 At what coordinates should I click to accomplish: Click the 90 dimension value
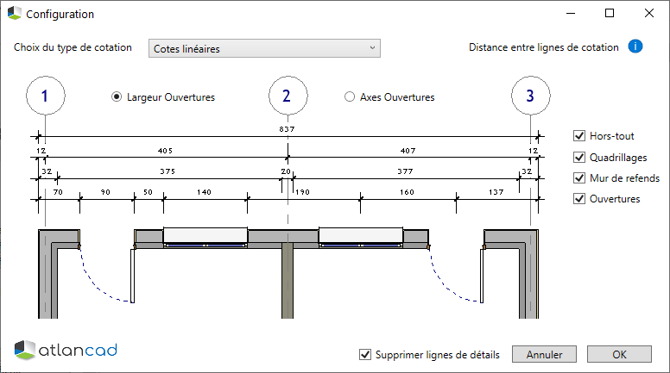(x=105, y=192)
